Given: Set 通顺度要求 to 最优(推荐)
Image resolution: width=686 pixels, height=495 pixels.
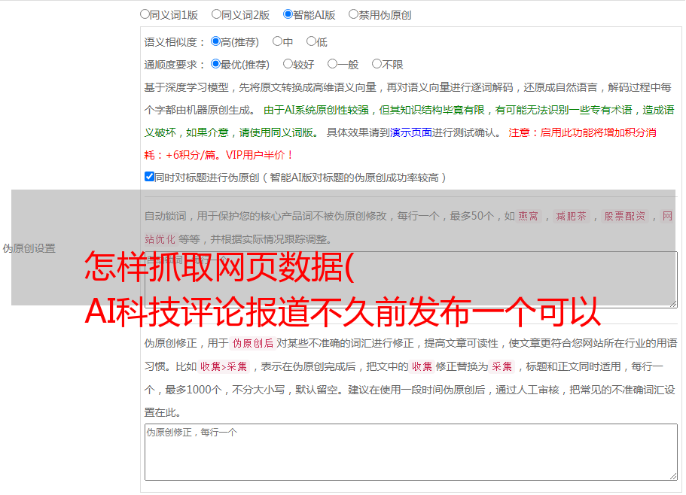Looking at the screenshot, I should pos(215,64).
